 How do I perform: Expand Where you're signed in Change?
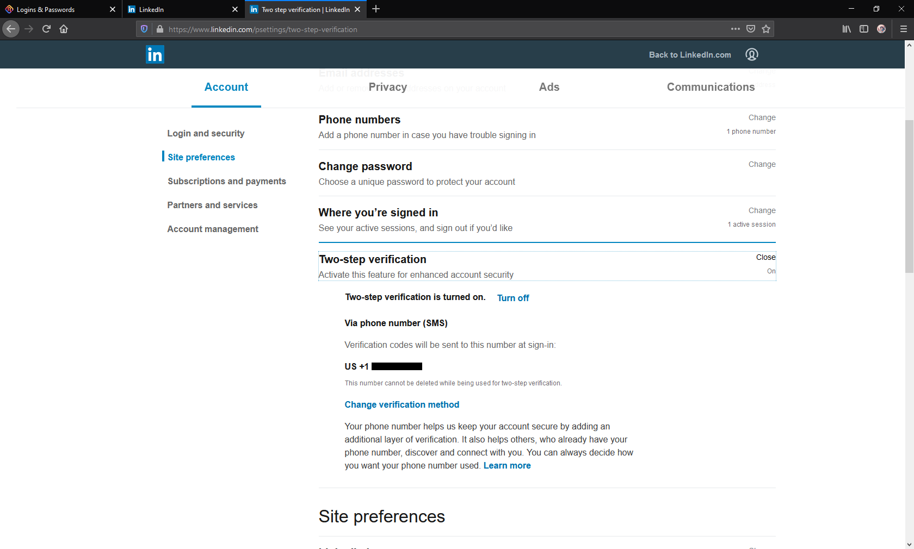tap(762, 210)
